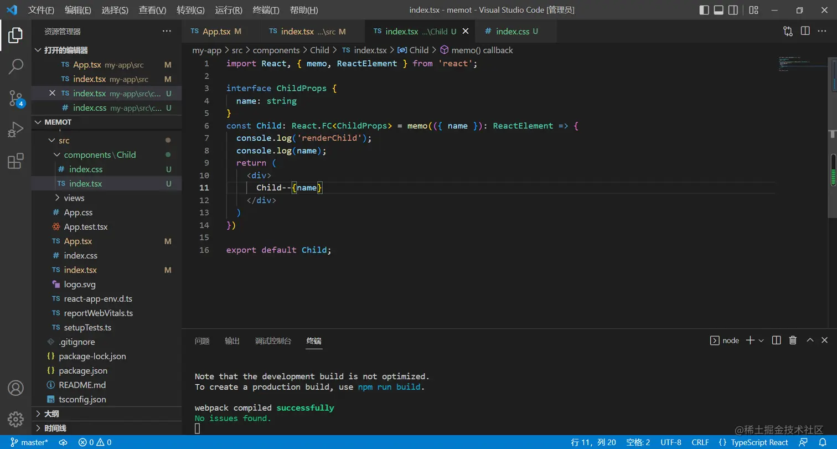This screenshot has width=837, height=449.
Task: Expand the views folder
Action: (106, 198)
